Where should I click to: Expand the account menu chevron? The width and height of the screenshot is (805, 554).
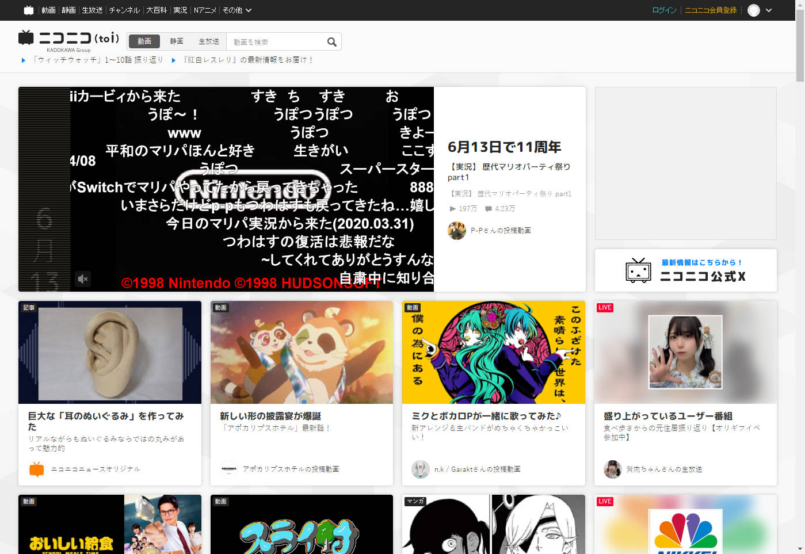click(769, 10)
